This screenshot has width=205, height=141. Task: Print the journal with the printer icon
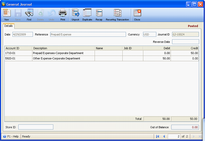[63, 13]
